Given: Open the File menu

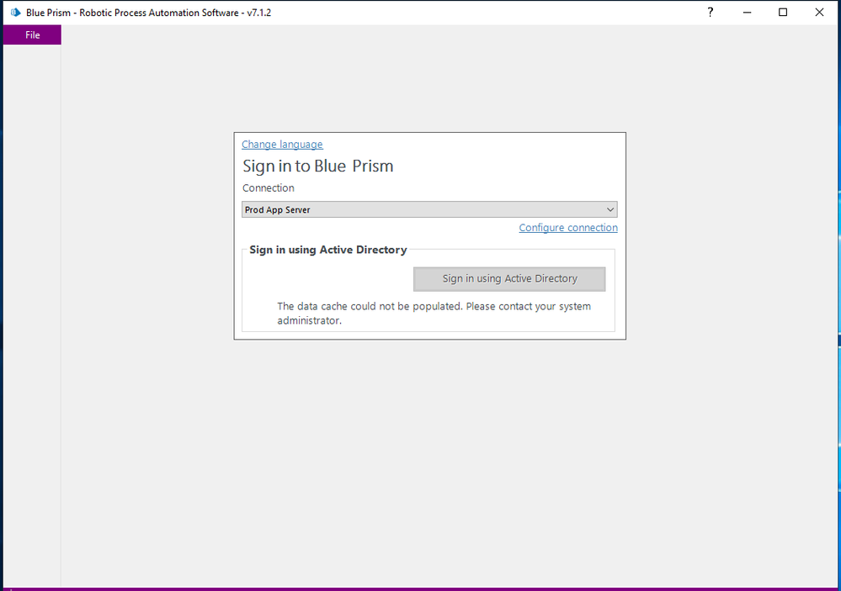Looking at the screenshot, I should 32,34.
